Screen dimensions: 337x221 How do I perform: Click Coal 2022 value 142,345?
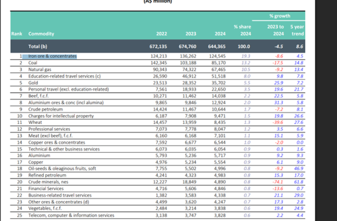[159, 63]
